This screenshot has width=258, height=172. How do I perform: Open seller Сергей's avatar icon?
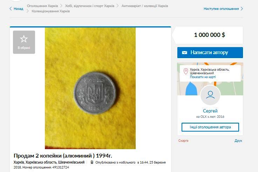click(210, 95)
